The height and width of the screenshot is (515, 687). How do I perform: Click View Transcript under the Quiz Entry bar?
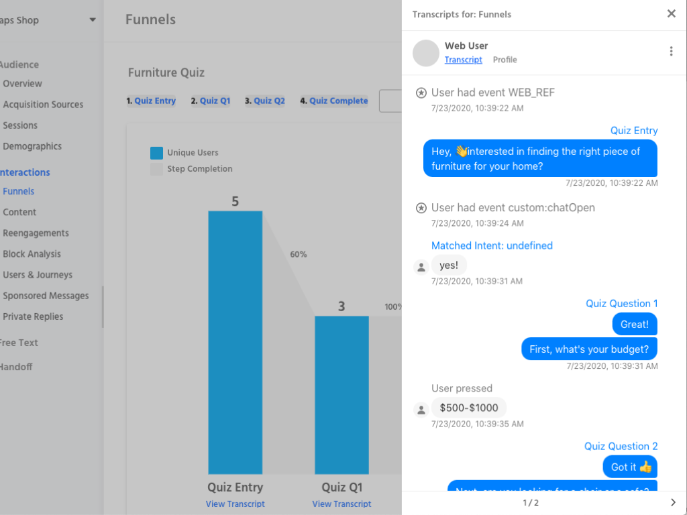(x=235, y=504)
